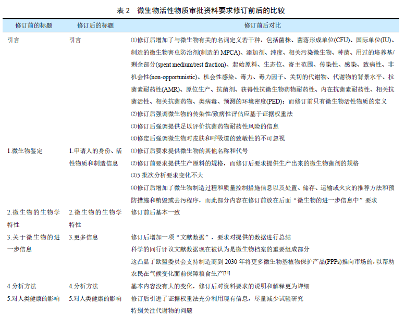Image resolution: width=405 pixels, height=317 pixels.
Task: Click '引言' in the 修订后的标题 column
Action: coord(75,40)
